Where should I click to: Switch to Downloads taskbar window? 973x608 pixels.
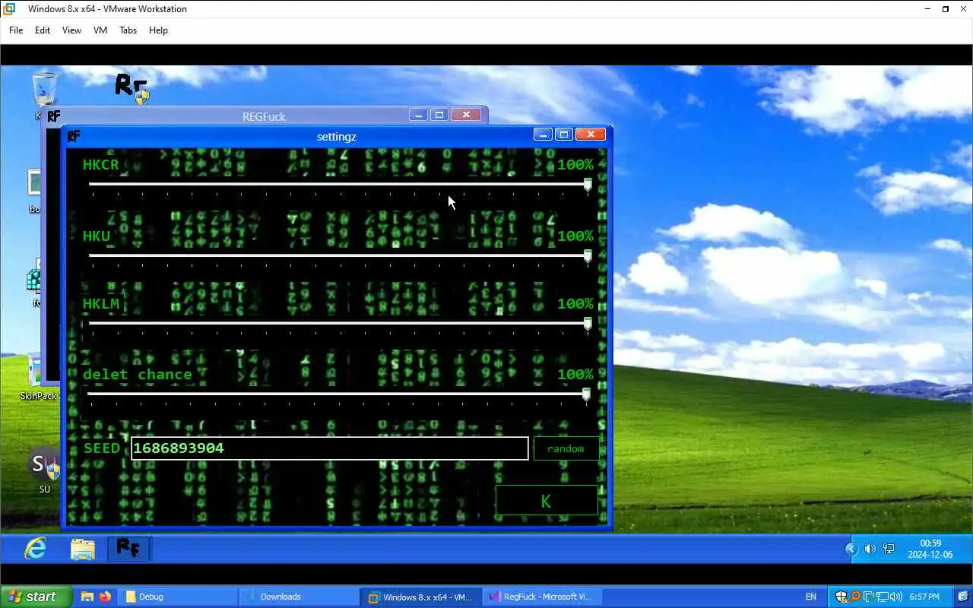(299, 597)
